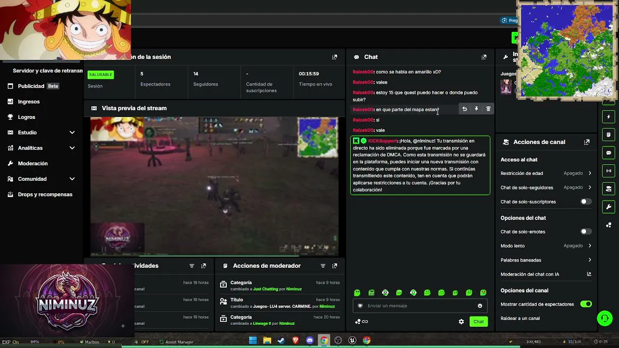
Task: Open the emoji picker in message box
Action: [x=480, y=306]
